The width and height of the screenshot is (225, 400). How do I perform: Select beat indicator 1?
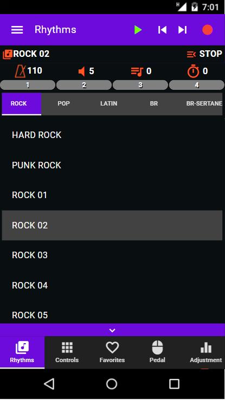pyautogui.click(x=28, y=85)
